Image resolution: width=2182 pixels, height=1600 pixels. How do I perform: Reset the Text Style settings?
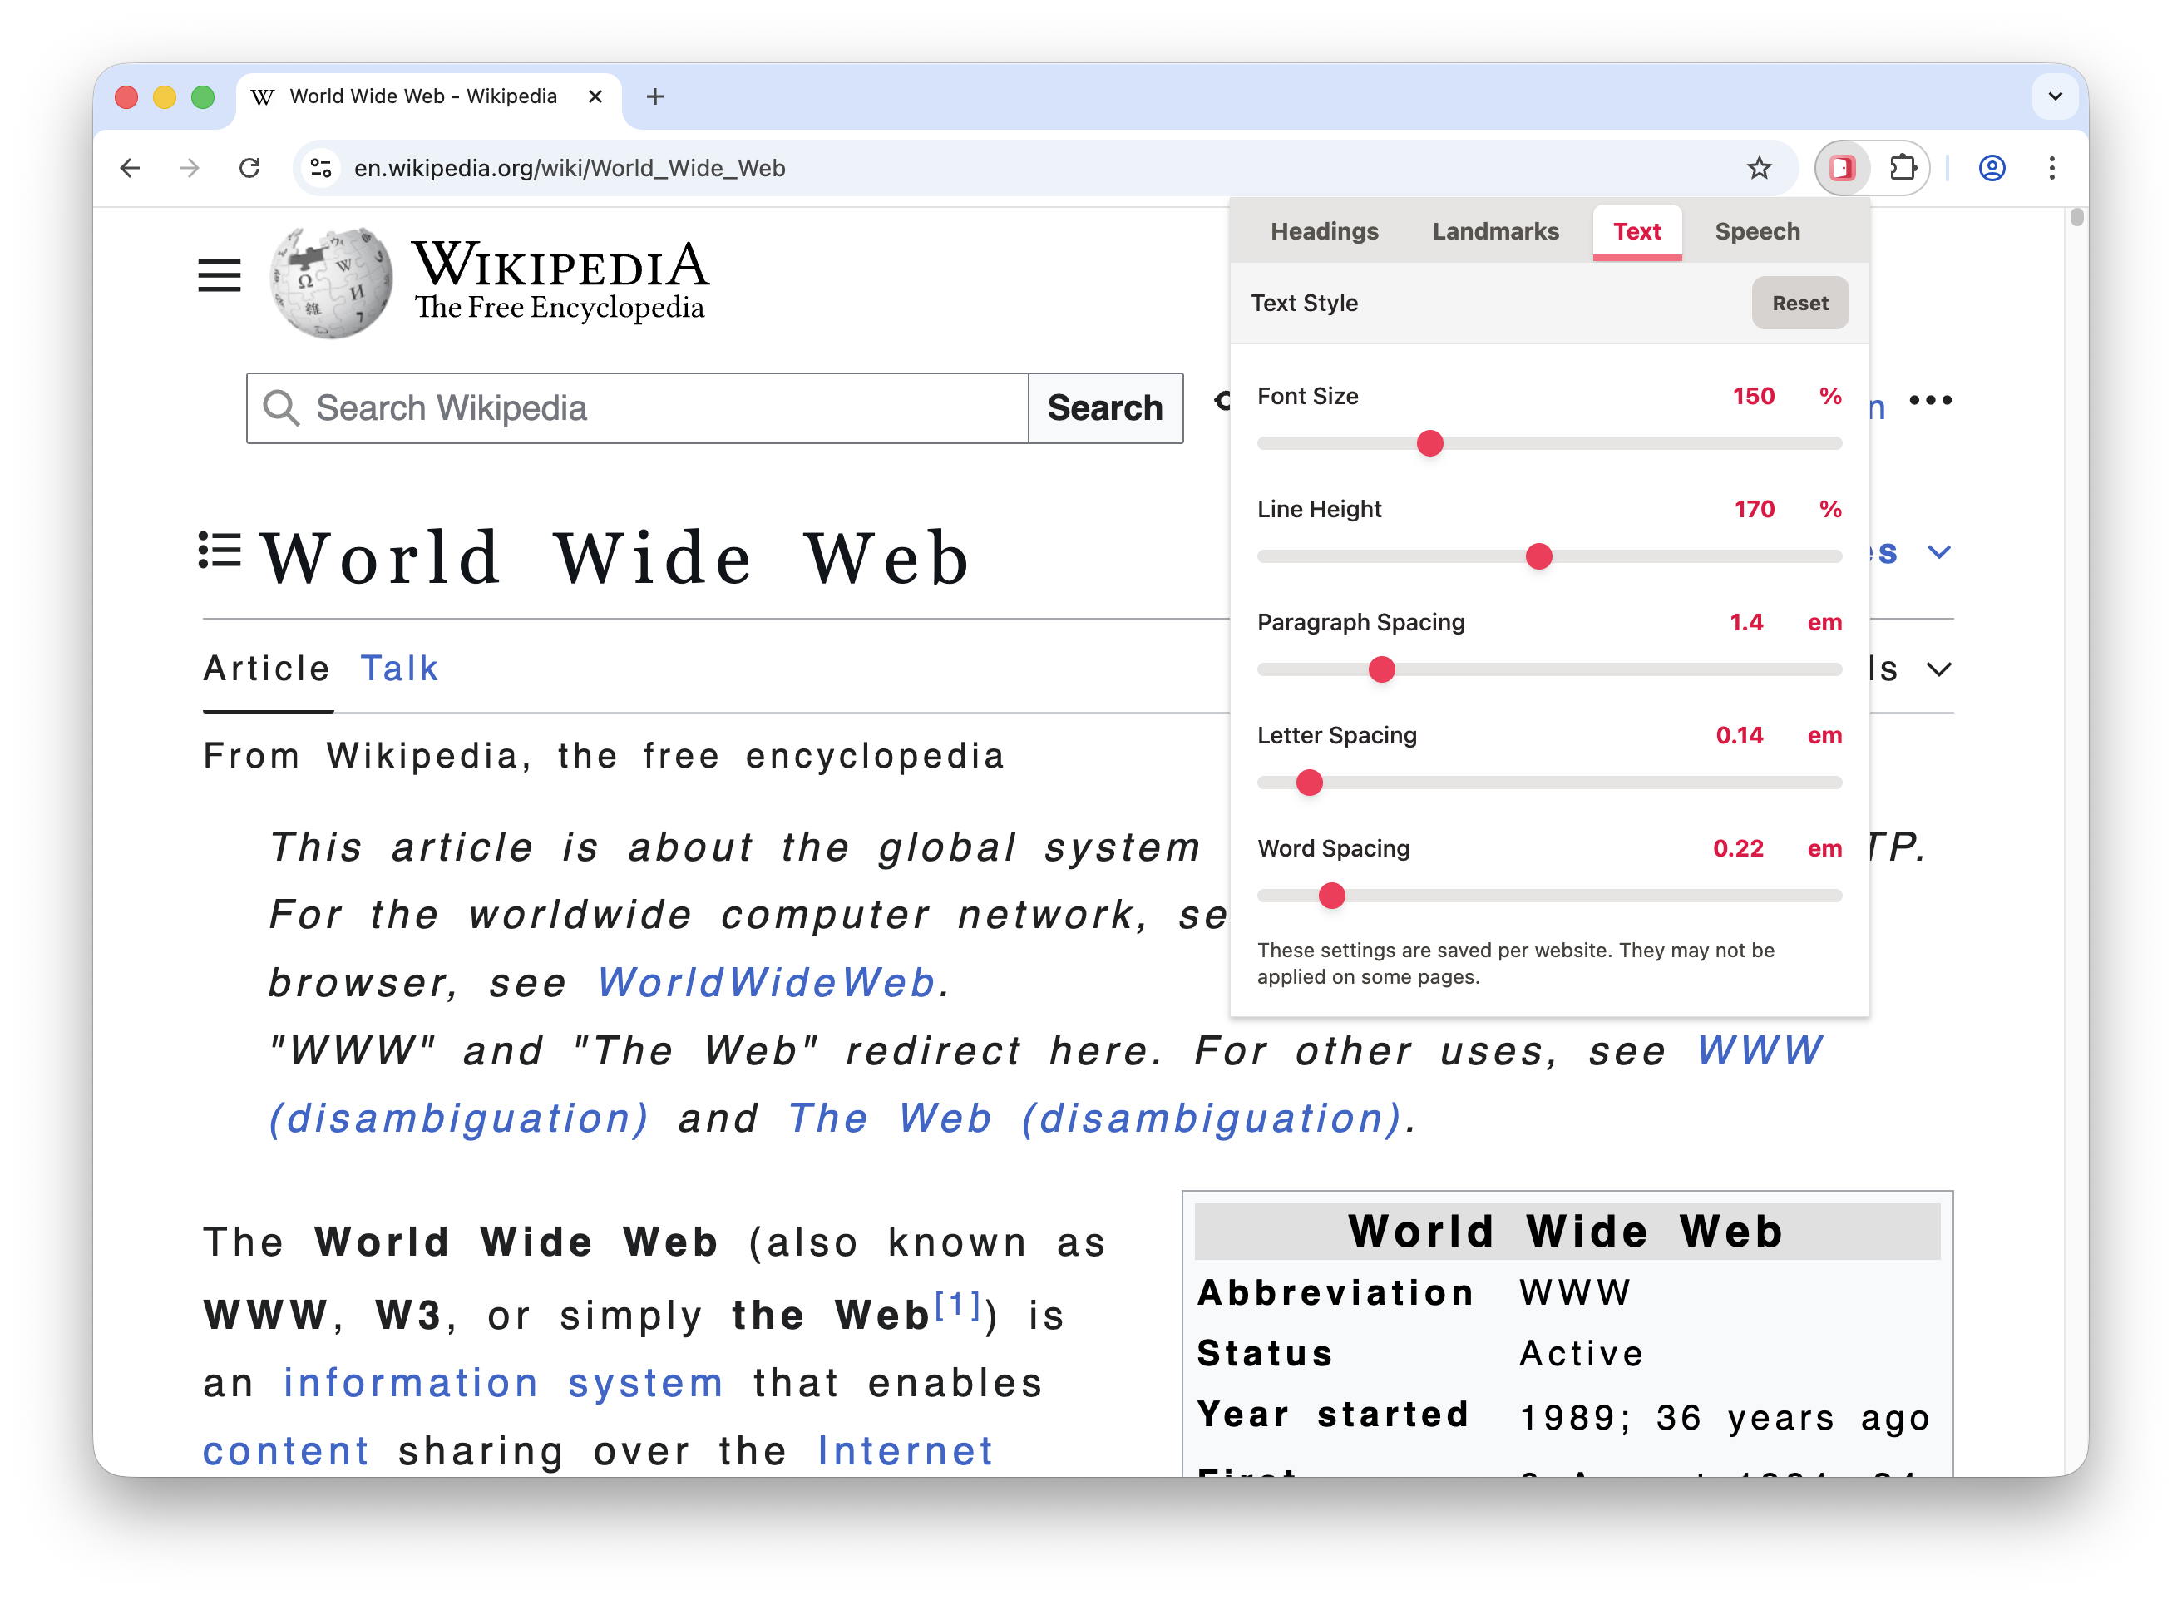coord(1799,302)
